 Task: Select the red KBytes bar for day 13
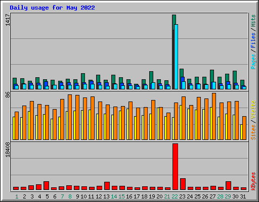coord(107,186)
